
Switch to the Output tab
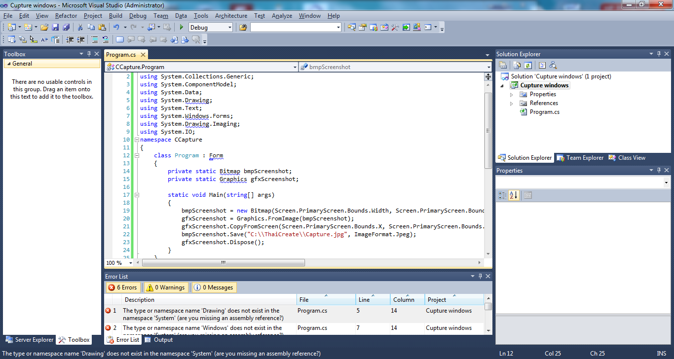tap(158, 340)
